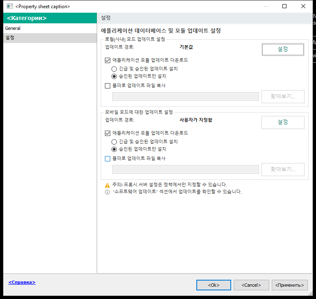Click the 애플리케이션 데이터베이스 및 모듈 업데이트 설정 heading
316x299 pixels.
[x=161, y=31]
